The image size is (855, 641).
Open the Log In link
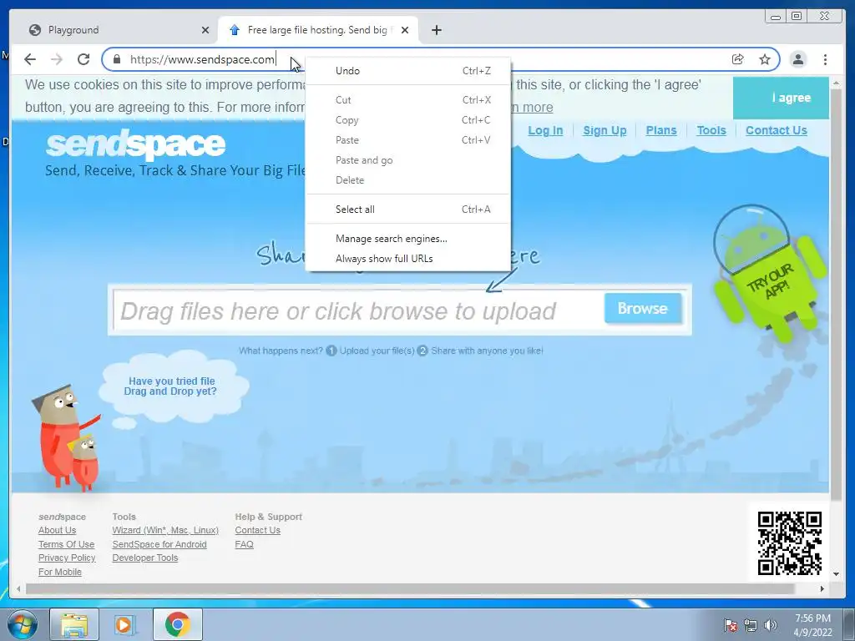(x=545, y=130)
